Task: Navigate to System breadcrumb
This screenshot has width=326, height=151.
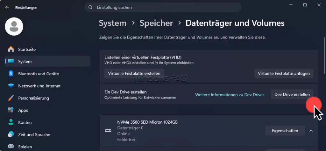Action: click(113, 23)
